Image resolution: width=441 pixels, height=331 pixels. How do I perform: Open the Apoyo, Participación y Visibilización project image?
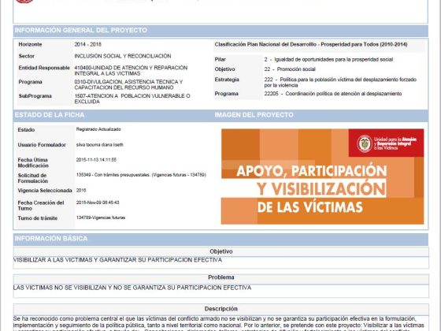322,177
